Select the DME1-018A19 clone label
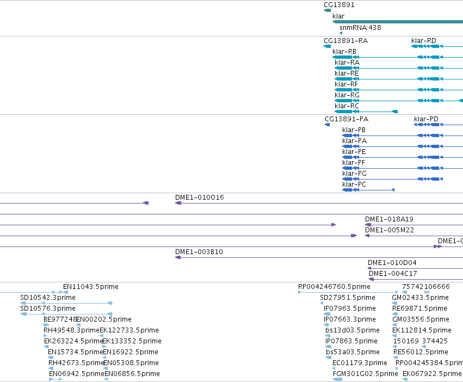Viewport: 463px width, 382px height. point(389,219)
